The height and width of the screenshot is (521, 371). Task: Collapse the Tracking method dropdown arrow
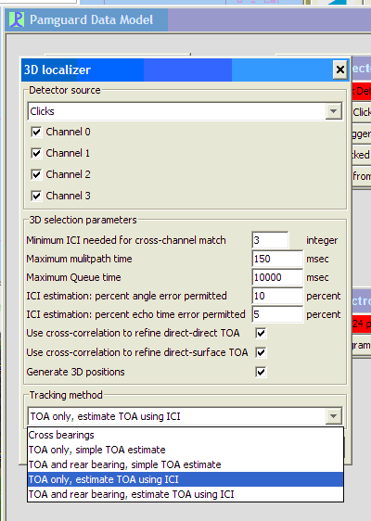(333, 416)
